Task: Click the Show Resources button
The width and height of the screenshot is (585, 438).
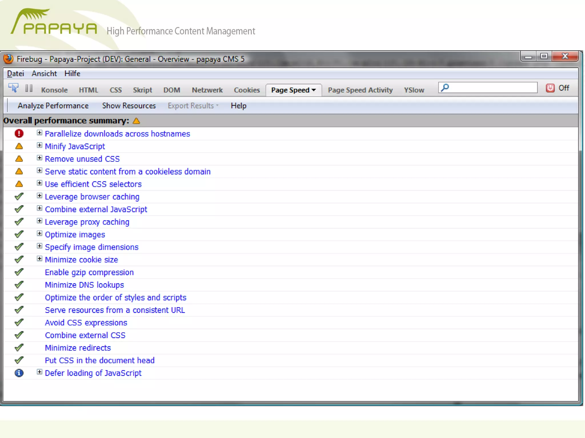Action: pyautogui.click(x=129, y=106)
